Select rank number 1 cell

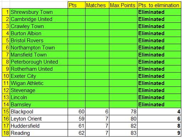6,12
